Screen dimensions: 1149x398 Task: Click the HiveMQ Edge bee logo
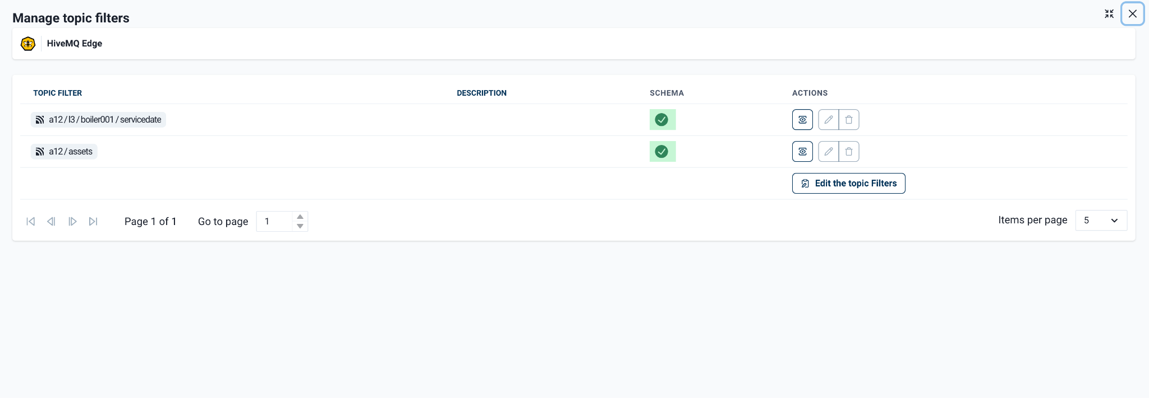[x=28, y=44]
